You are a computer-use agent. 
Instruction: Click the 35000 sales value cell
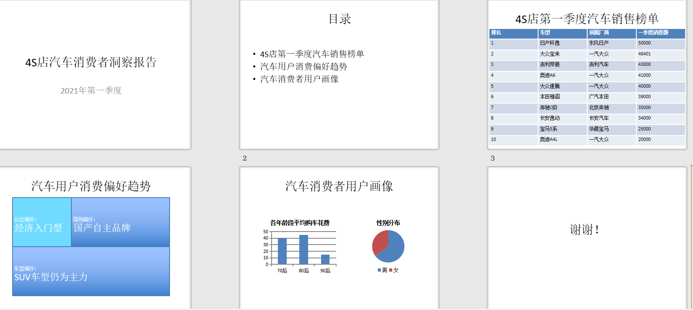(661, 108)
